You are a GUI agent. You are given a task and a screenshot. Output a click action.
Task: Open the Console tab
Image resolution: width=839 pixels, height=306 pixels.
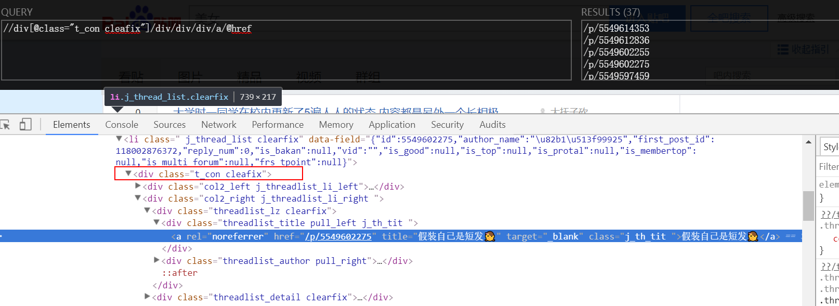[122, 125]
